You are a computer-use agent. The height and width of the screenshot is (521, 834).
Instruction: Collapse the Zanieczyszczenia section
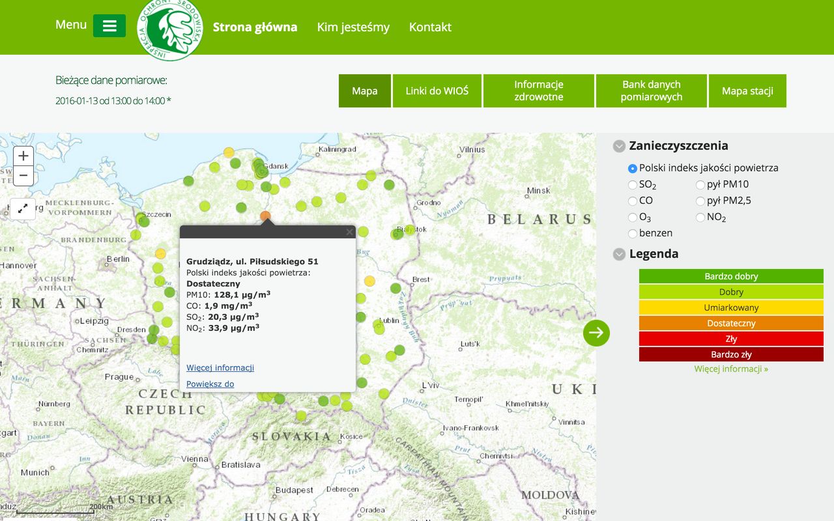619,147
